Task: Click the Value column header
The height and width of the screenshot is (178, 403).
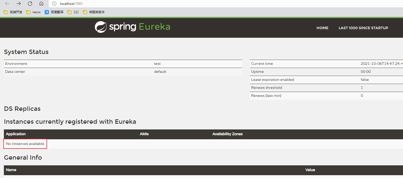Action: 310,170
